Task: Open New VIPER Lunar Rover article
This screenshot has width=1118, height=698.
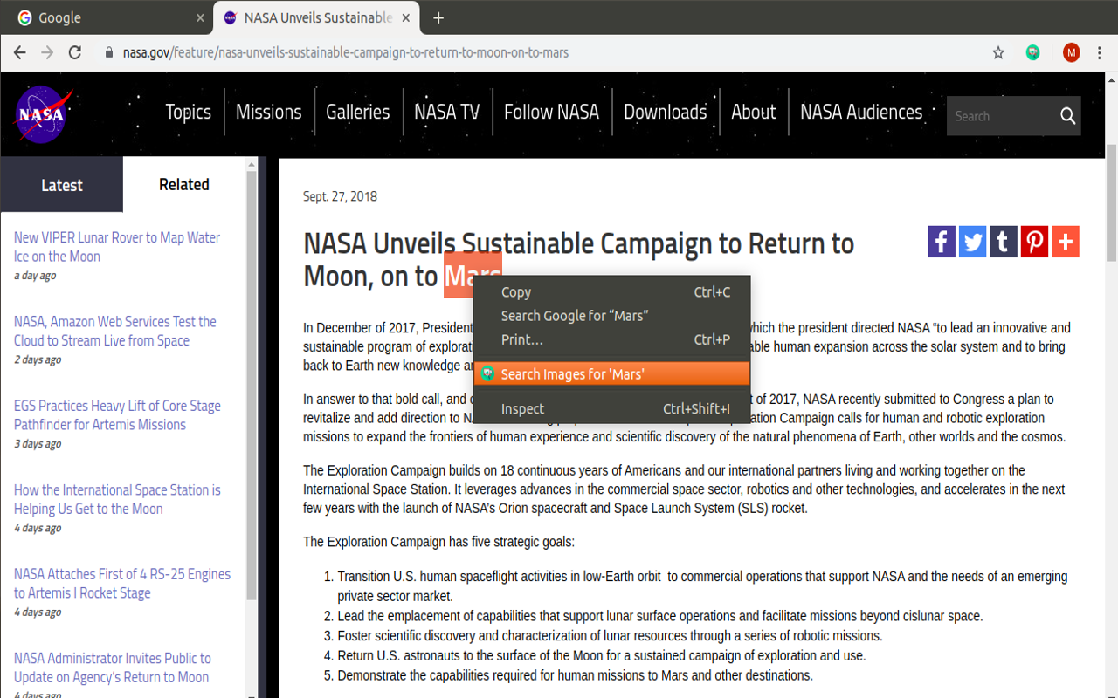Action: 117,247
